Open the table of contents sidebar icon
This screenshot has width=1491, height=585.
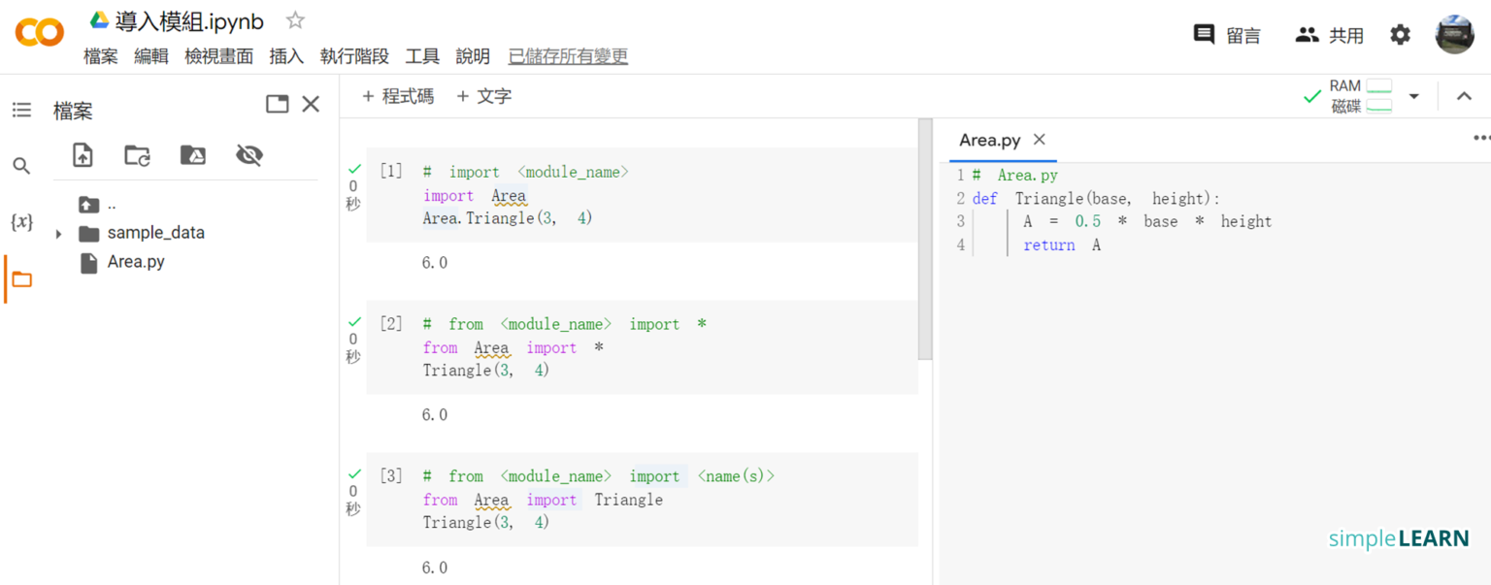[21, 111]
